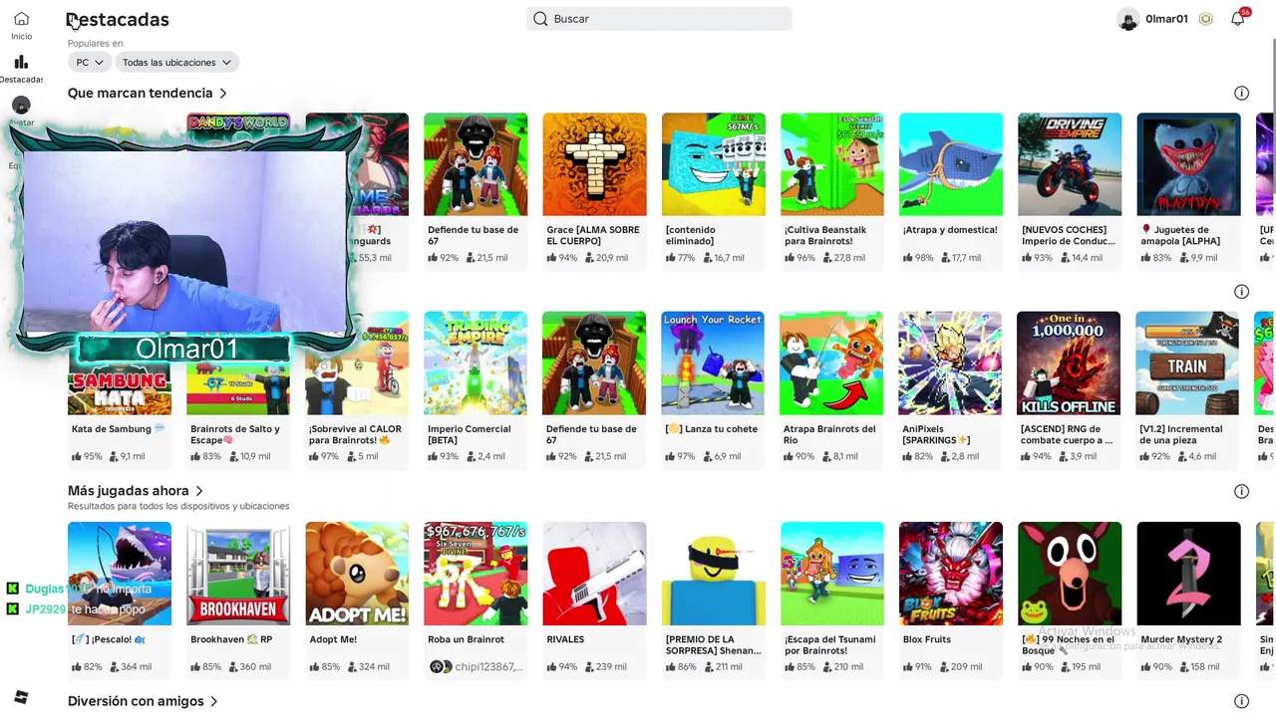Click the Más jugadas ahora heading
1276x717 pixels.
[129, 491]
